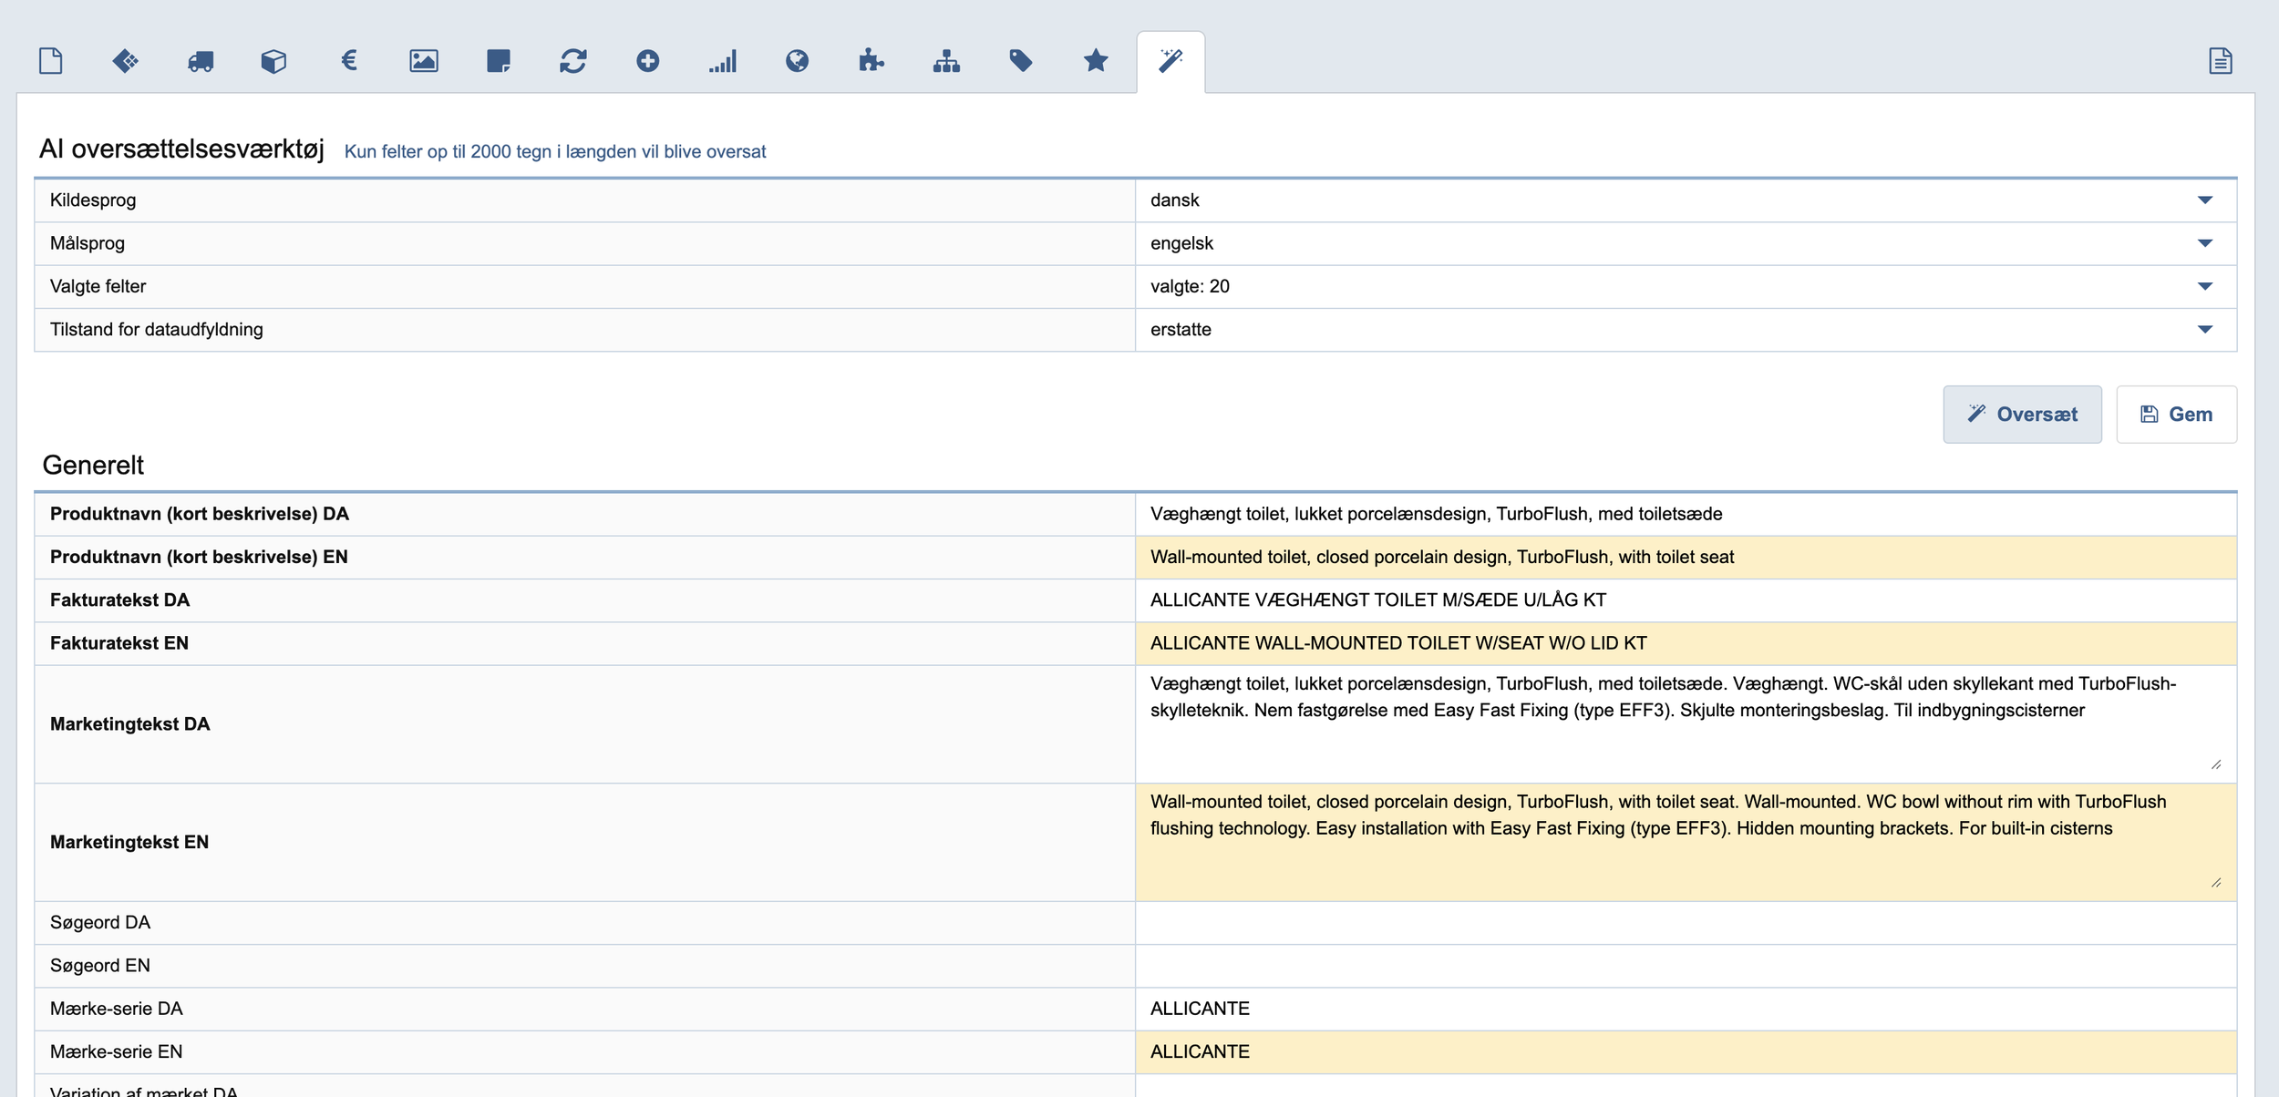Click the Oversæt button
Viewport: 2279px width, 1097px height.
pyautogui.click(x=2022, y=415)
